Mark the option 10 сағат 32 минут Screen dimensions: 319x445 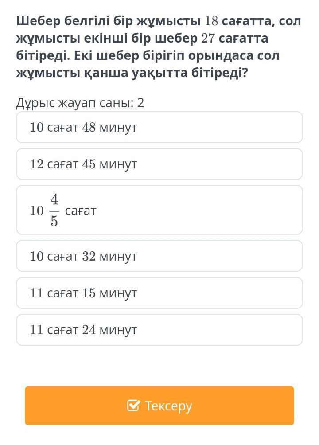point(159,256)
